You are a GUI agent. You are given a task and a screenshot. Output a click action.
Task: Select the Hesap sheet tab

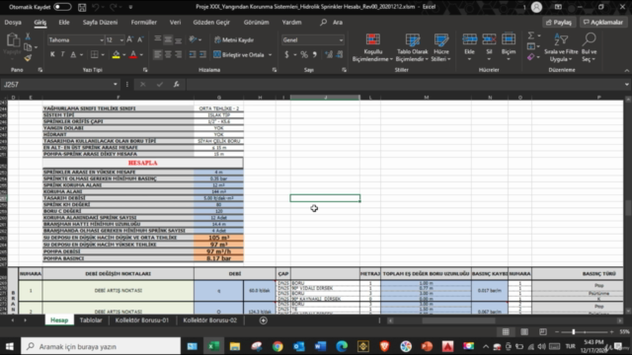tap(59, 320)
